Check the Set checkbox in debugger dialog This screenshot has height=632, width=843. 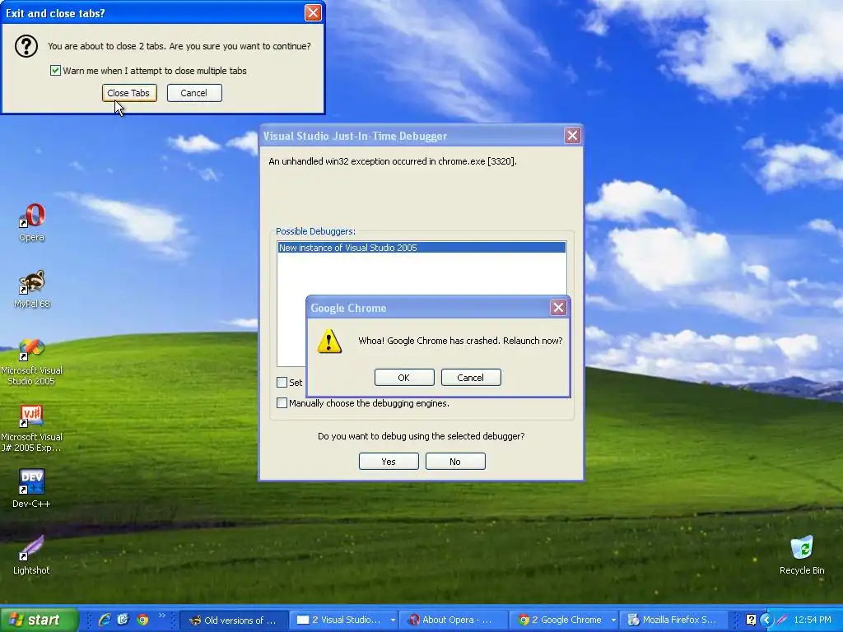coord(282,382)
